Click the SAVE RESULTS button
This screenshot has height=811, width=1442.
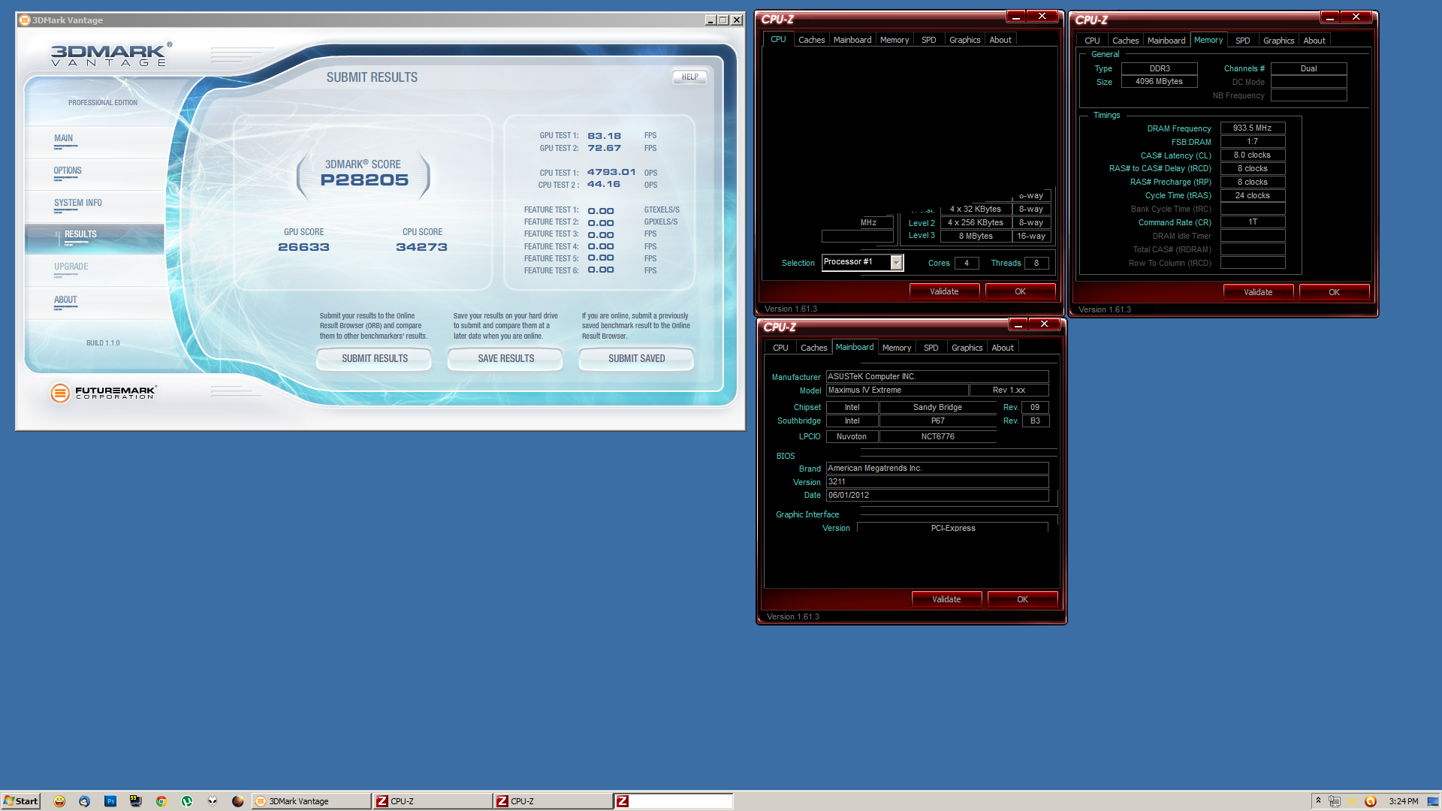[505, 359]
